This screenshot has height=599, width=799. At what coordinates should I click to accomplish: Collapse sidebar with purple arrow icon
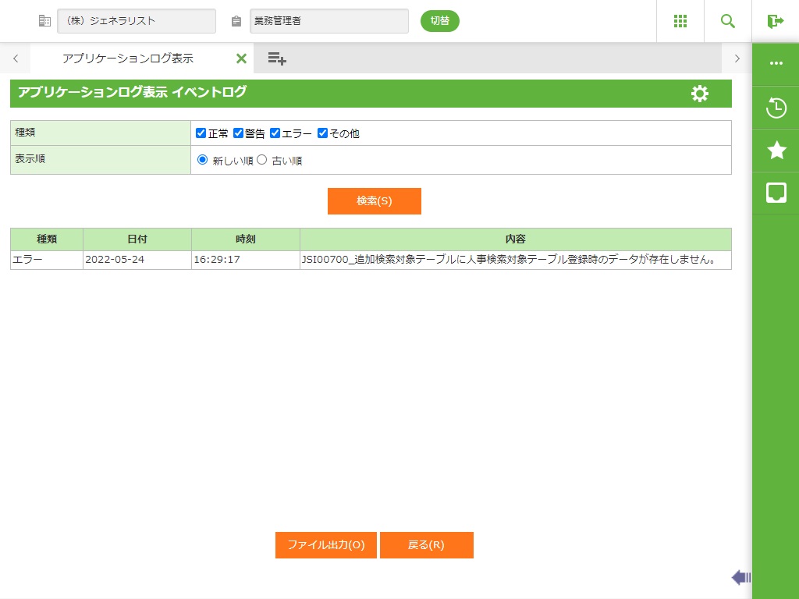click(740, 577)
